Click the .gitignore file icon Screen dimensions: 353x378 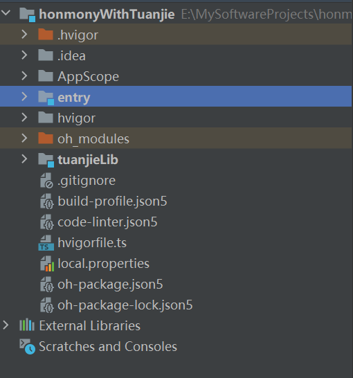46,180
